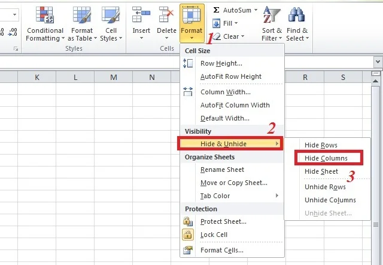This screenshot has height=265, width=383.
Task: Click the Row Height icon in menu
Action: point(188,63)
